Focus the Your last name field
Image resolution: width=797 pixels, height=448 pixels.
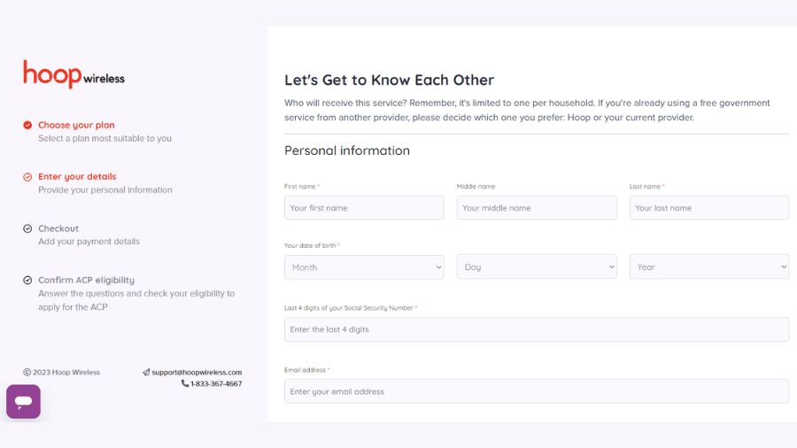pyautogui.click(x=709, y=208)
